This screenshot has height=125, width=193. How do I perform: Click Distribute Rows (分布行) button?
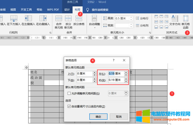pos(142,18)
